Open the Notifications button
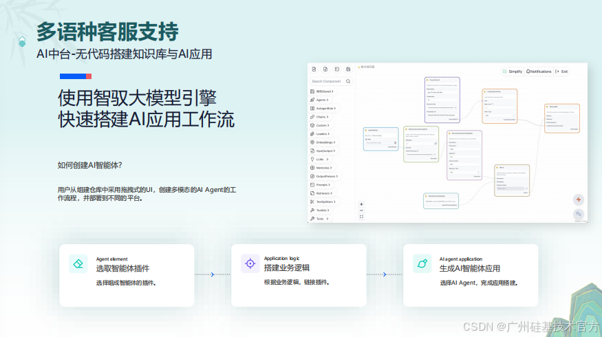The width and height of the screenshot is (602, 337). [x=539, y=72]
